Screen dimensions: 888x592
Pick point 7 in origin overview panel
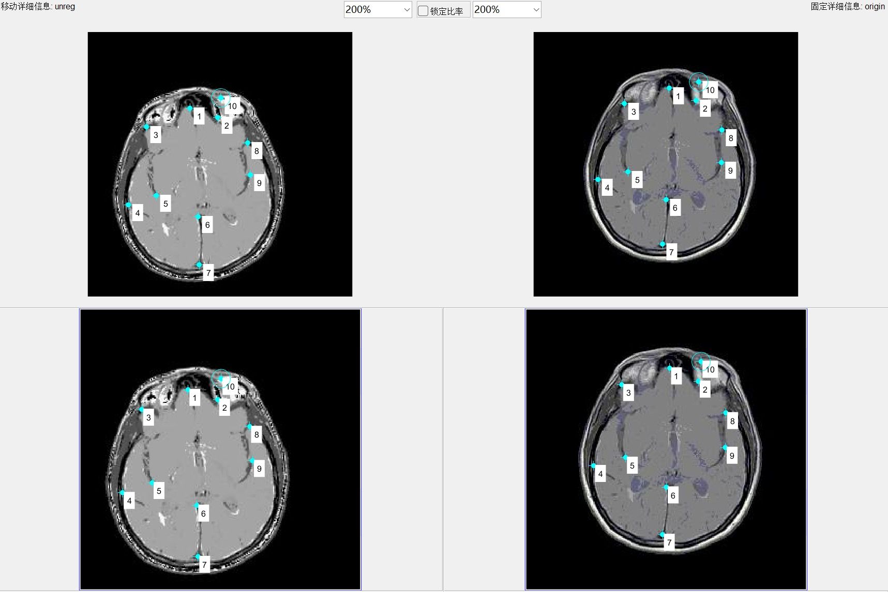[x=663, y=535]
